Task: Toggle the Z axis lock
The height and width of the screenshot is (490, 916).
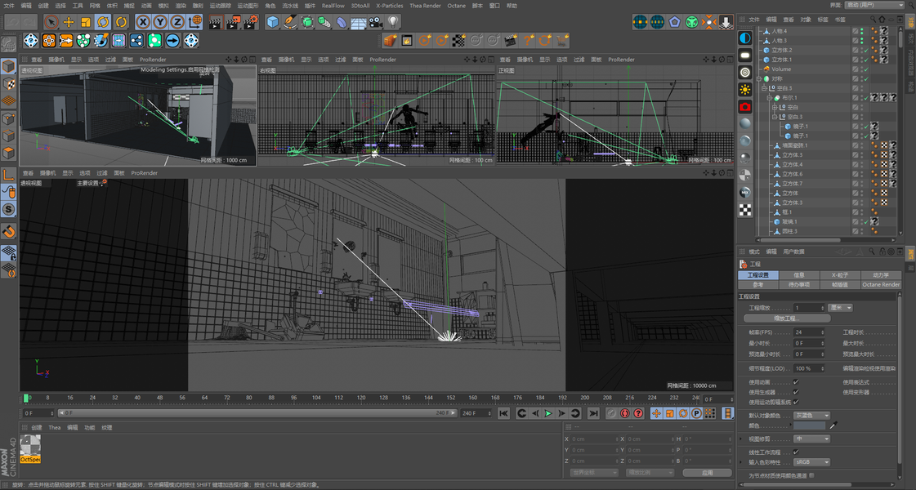Action: (177, 22)
